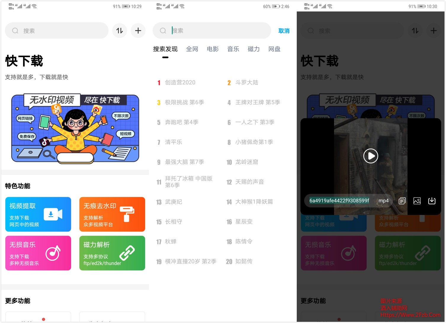Tap the download video icon
446x323 pixels.
432,201
